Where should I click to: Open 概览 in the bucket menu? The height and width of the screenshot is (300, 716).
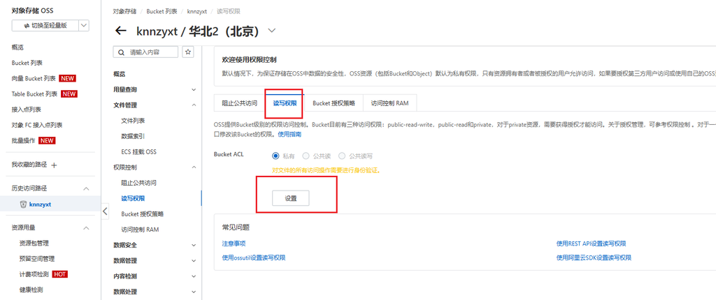119,74
